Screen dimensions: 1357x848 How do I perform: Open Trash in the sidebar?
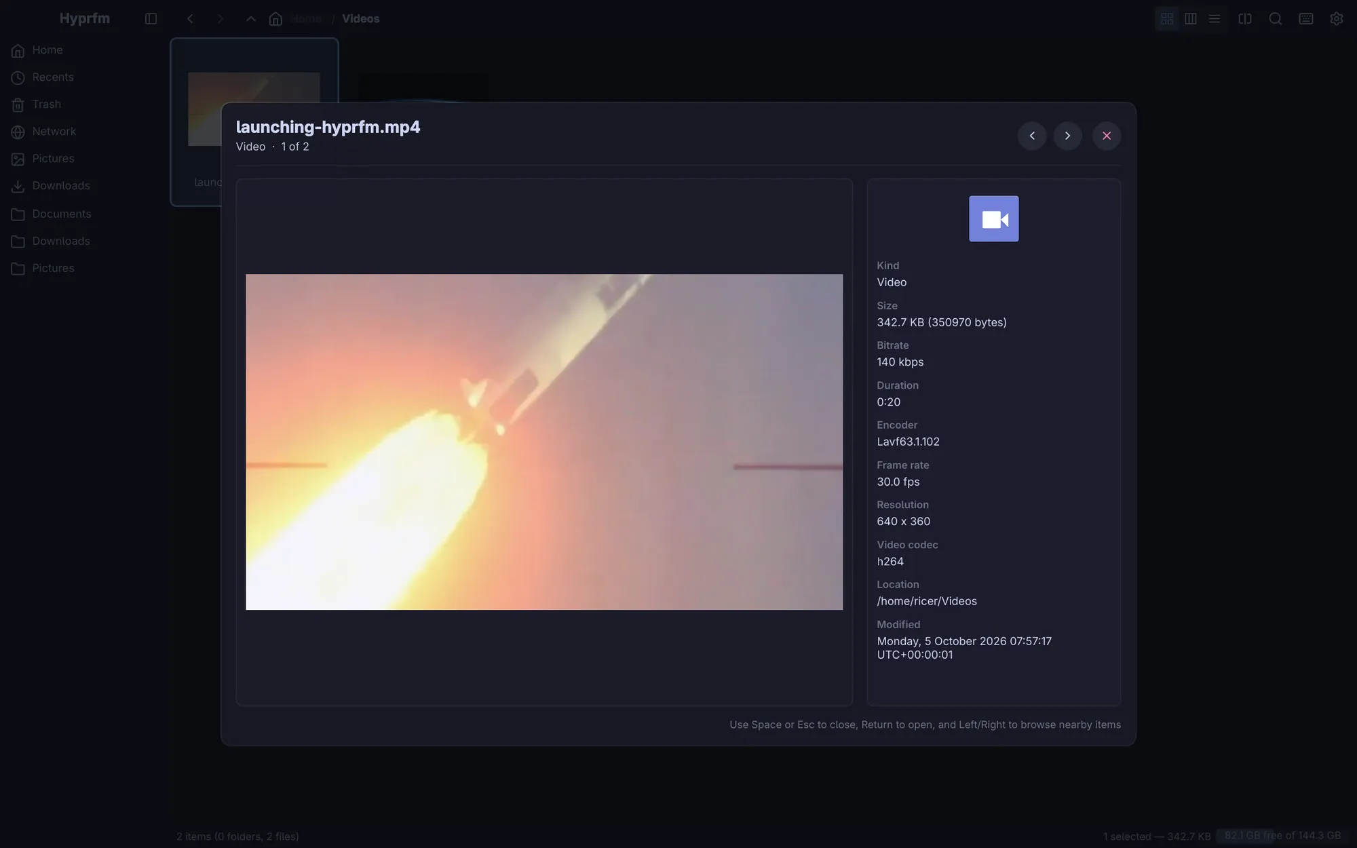pyautogui.click(x=84, y=104)
